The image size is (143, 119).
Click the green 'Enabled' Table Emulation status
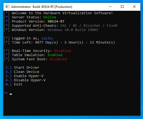click(55, 55)
